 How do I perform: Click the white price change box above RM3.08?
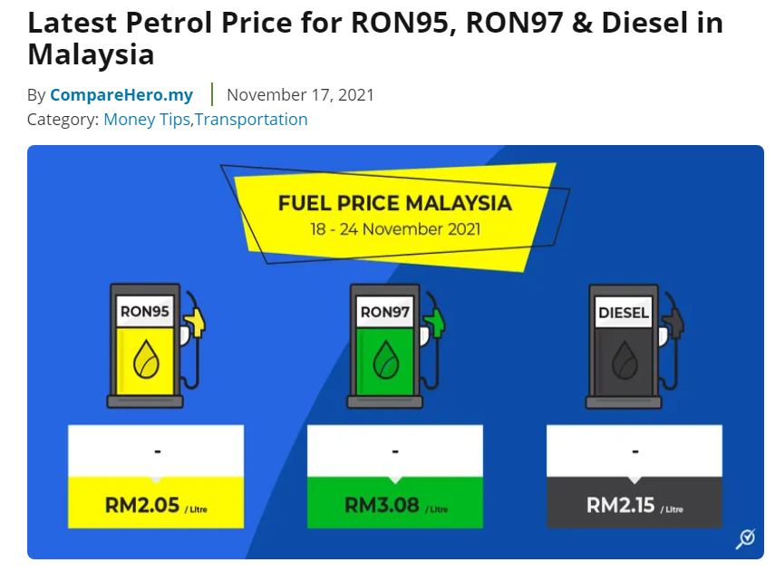pyautogui.click(x=395, y=451)
